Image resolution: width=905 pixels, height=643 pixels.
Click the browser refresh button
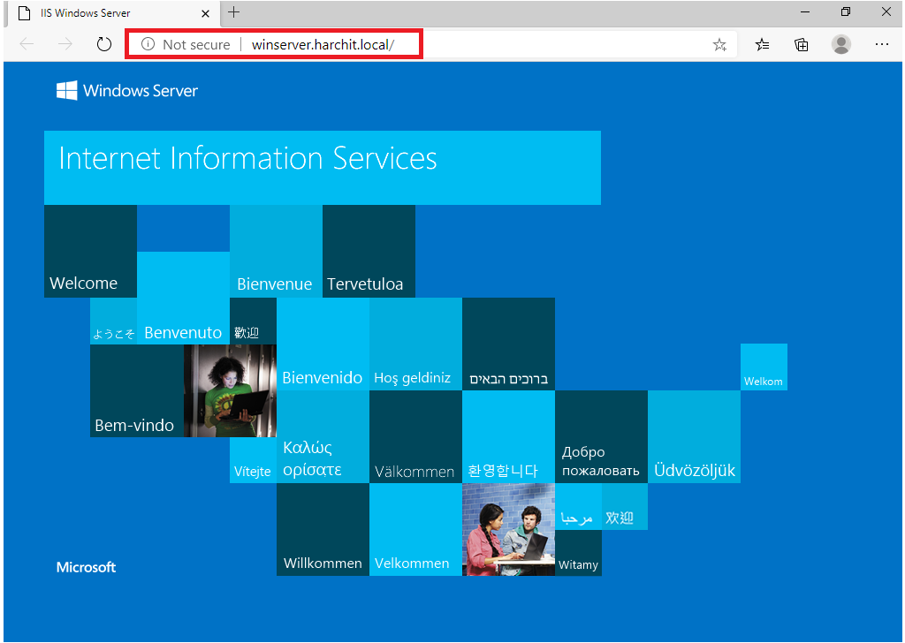[104, 44]
